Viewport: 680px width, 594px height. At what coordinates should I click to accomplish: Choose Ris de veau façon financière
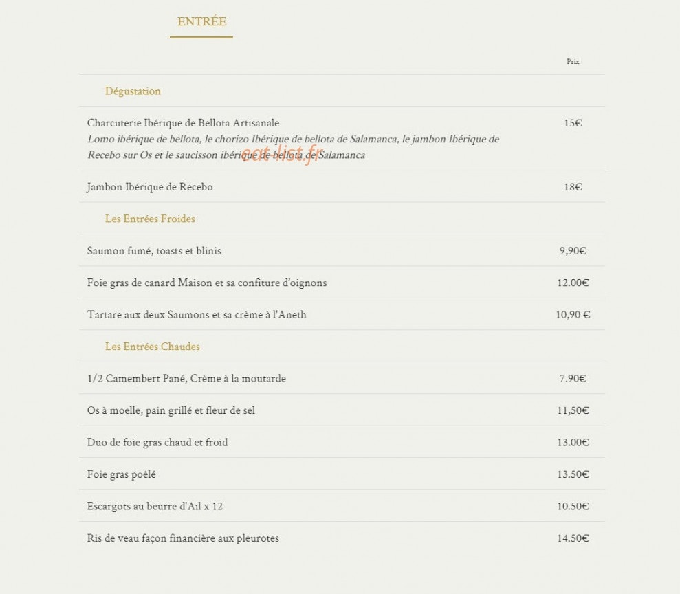coord(183,538)
